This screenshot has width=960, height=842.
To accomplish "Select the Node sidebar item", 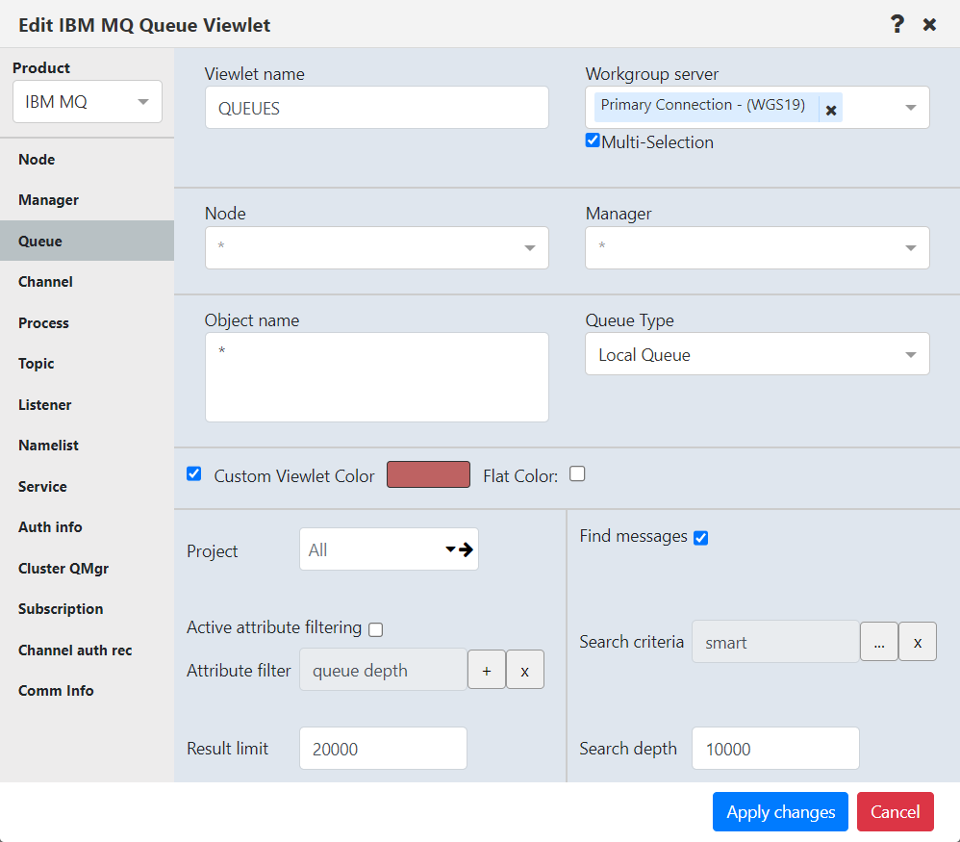I will pyautogui.click(x=87, y=159).
